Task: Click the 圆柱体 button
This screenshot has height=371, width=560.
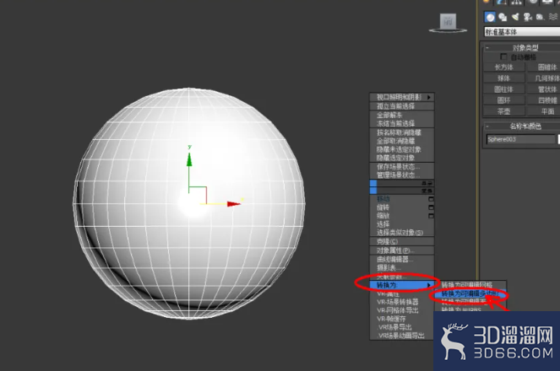Action: (x=503, y=89)
